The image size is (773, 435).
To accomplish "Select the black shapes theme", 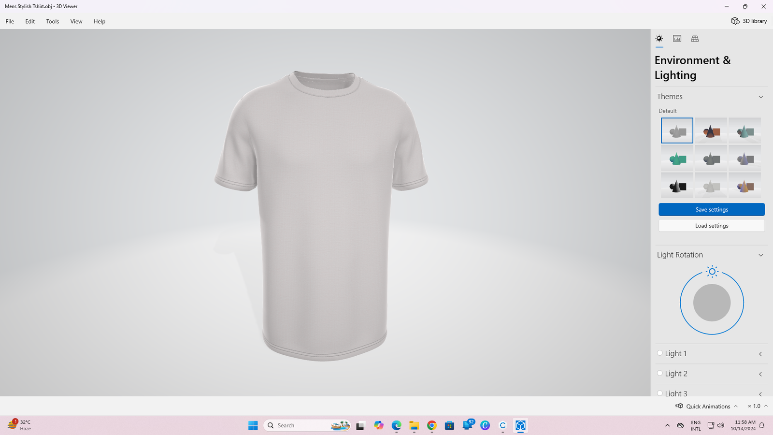I will (677, 186).
